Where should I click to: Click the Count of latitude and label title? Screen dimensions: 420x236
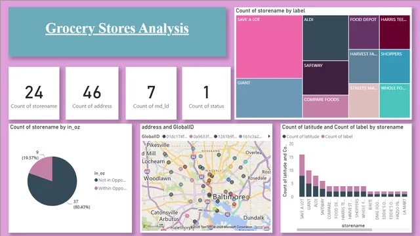coord(343,127)
